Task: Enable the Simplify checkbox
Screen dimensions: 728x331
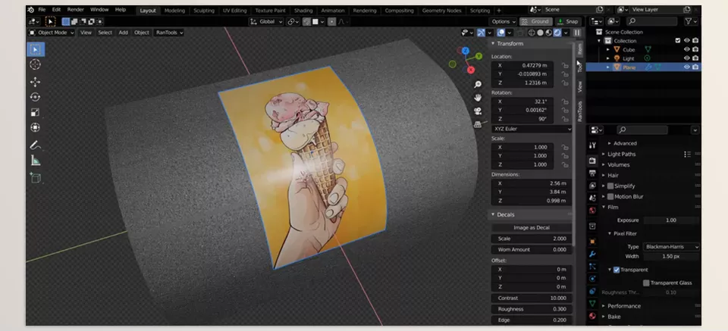Action: 610,186
